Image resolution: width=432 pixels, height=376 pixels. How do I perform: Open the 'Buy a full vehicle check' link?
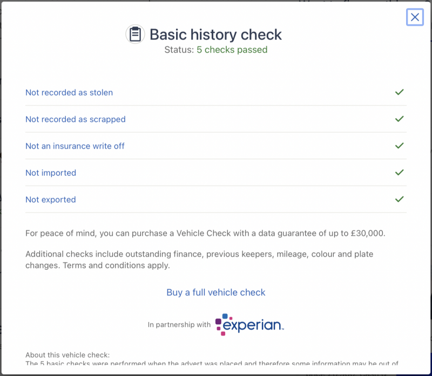[x=216, y=292]
